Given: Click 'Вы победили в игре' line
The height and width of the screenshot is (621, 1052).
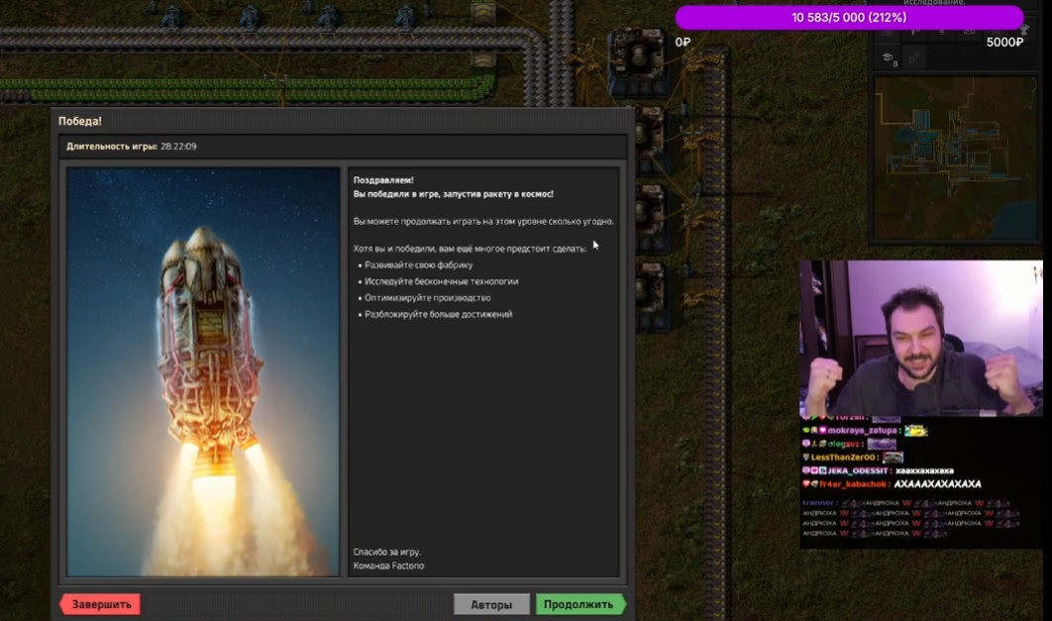Looking at the screenshot, I should (x=454, y=194).
